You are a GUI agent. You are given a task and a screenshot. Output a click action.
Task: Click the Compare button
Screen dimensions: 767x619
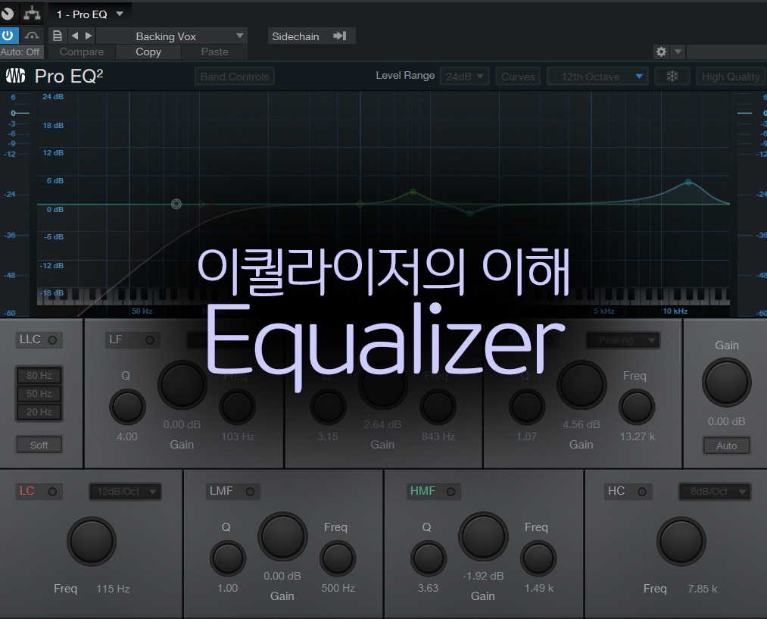(x=82, y=52)
